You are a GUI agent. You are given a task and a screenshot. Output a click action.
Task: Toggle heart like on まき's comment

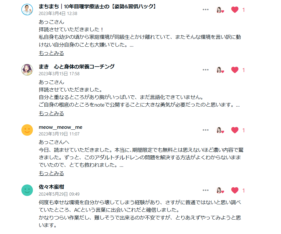point(235,70)
